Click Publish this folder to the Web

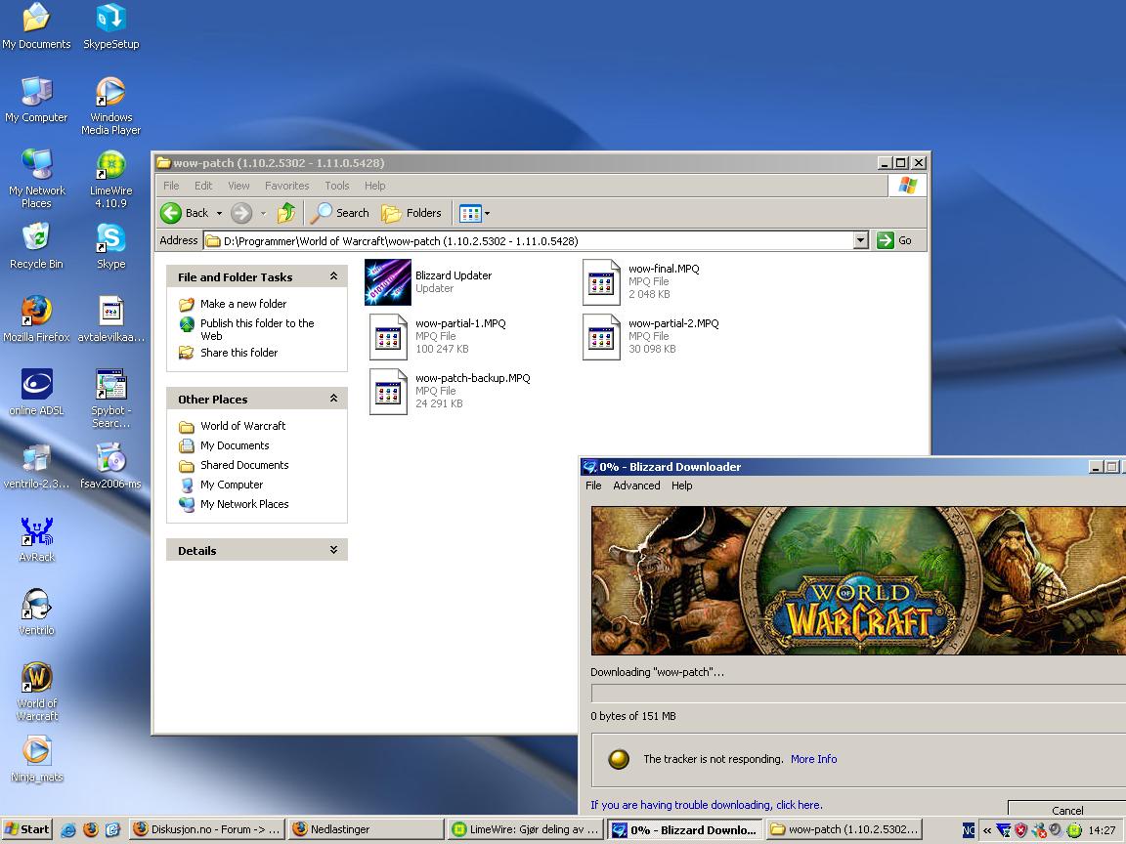coord(257,329)
